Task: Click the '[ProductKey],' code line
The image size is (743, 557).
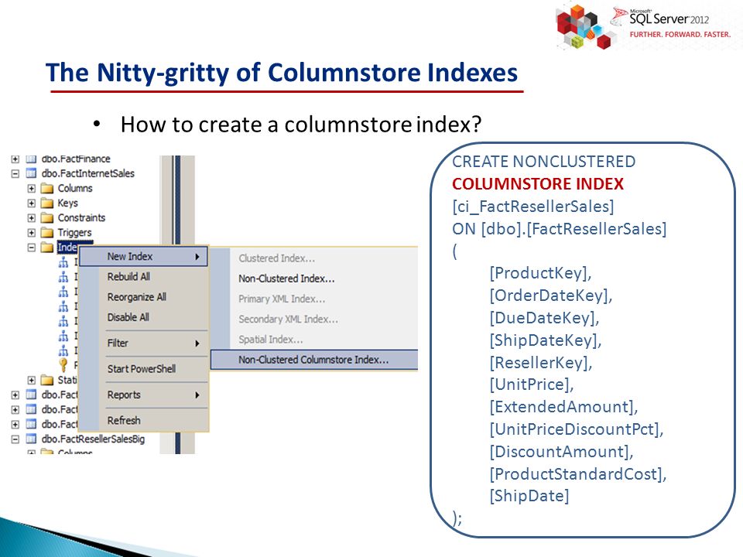Action: [541, 273]
